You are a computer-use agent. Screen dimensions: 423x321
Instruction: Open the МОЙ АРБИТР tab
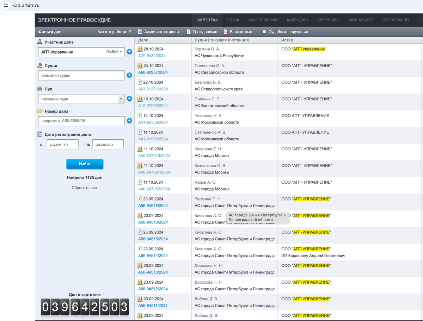(x=361, y=20)
